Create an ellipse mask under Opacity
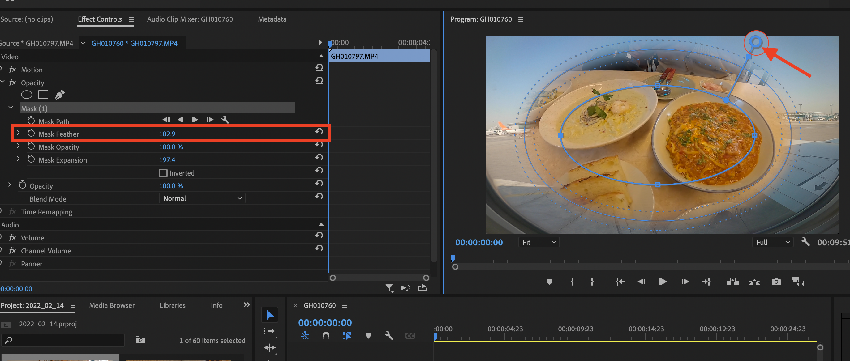This screenshot has height=361, width=850. tap(26, 95)
